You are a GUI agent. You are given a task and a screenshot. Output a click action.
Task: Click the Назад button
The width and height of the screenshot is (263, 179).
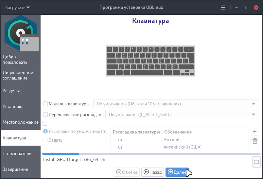click(x=152, y=172)
